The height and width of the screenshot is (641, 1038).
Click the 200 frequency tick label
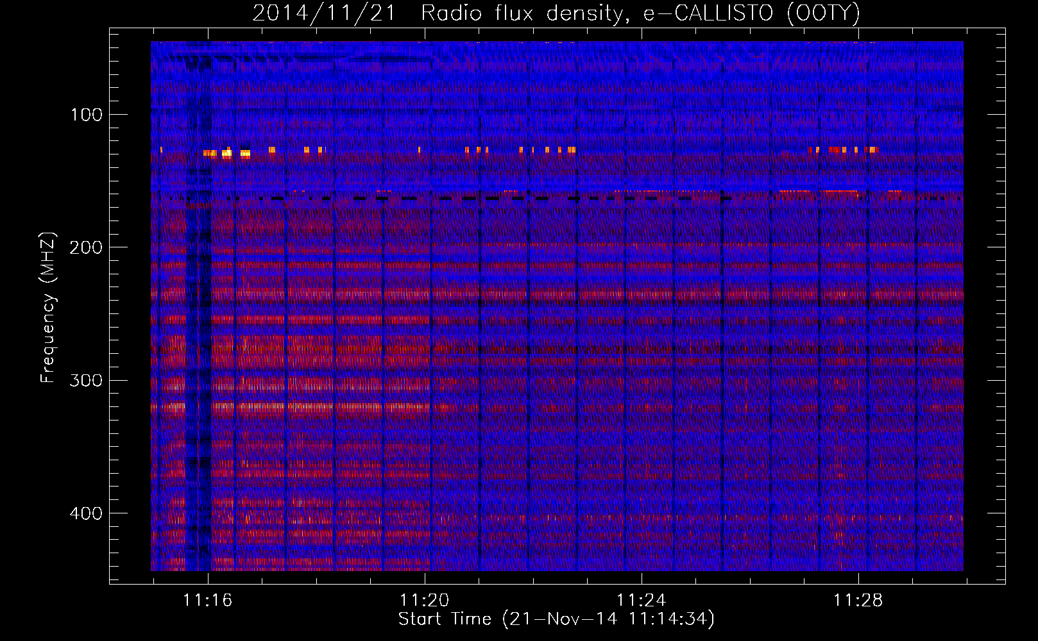[87, 247]
